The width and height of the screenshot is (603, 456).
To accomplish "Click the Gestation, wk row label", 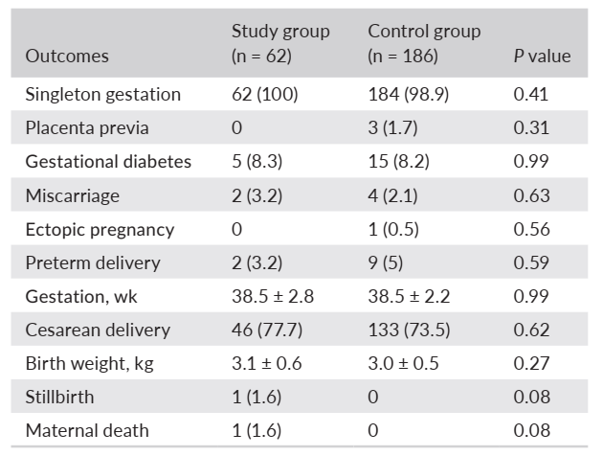I will coord(82,296).
